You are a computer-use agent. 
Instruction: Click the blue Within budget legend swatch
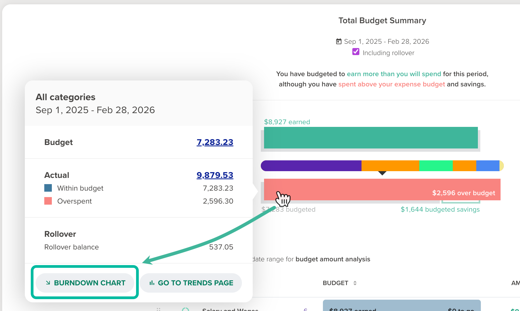click(x=48, y=188)
